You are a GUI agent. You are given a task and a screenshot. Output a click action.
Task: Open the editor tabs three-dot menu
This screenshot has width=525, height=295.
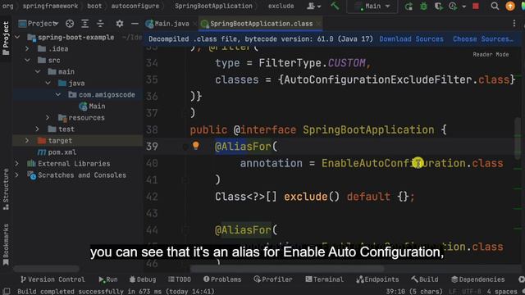click(514, 24)
